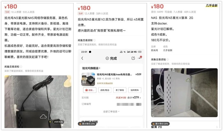Image resolution: width=223 pixels, height=131 pixels.
Task: Click the 加购物车 button
Action: (135, 90)
